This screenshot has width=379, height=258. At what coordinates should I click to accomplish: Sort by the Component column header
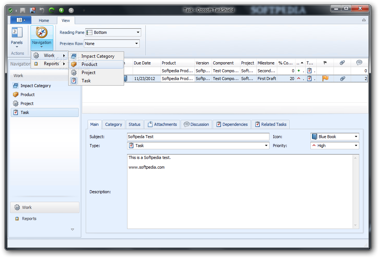pyautogui.click(x=226, y=63)
